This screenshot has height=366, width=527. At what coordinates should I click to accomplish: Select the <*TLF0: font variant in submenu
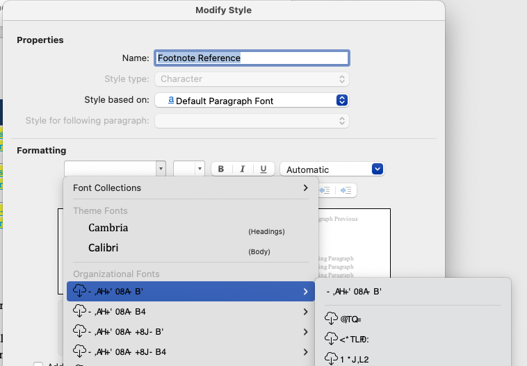click(413, 339)
